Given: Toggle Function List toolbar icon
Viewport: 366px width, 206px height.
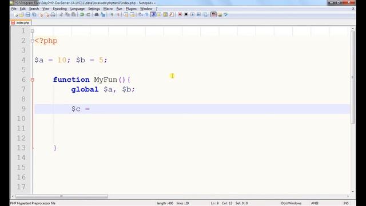Looking at the screenshot, I should 172,15.
